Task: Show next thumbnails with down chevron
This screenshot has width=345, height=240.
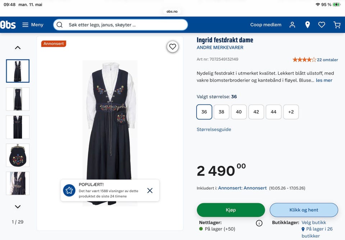Action: pyautogui.click(x=18, y=207)
